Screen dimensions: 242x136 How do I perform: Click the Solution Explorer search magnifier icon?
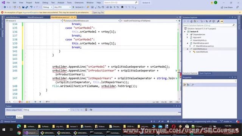coord(234,25)
